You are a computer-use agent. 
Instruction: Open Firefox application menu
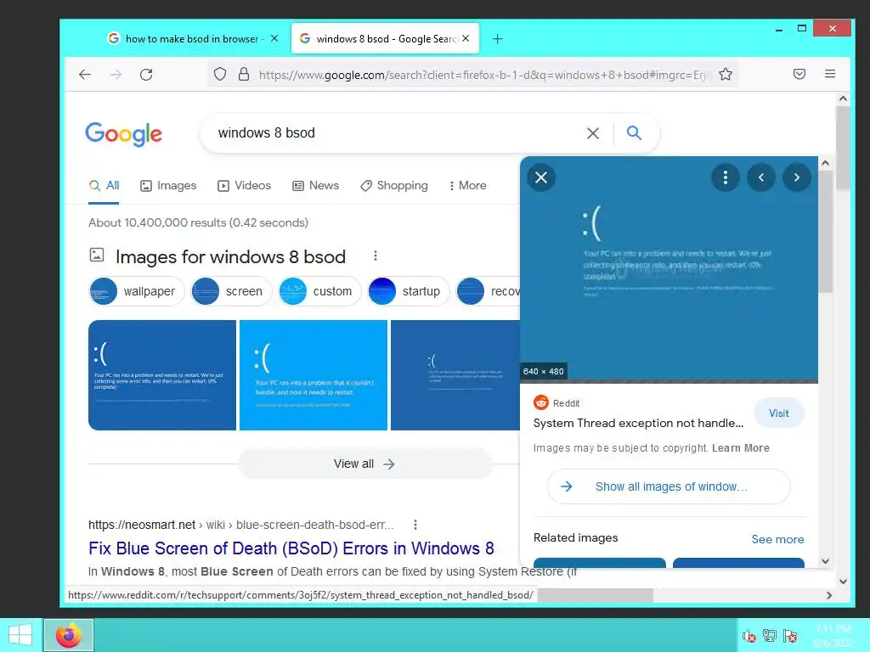[830, 74]
